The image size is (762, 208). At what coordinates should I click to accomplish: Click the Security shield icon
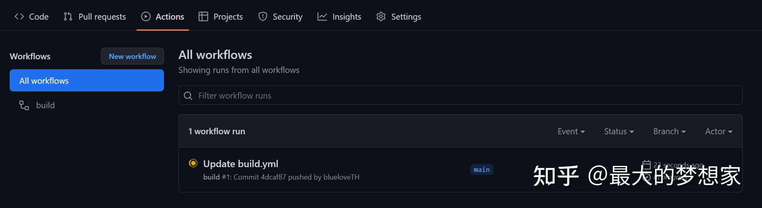(263, 16)
